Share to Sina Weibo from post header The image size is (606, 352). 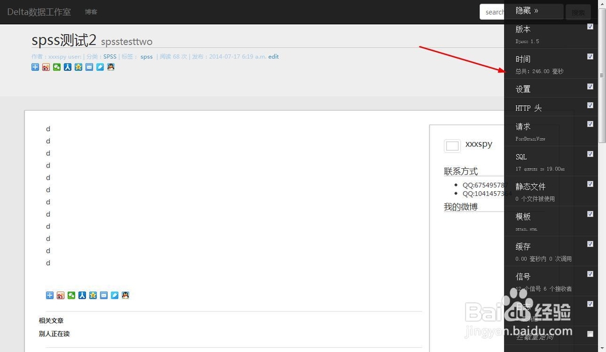[x=46, y=67]
